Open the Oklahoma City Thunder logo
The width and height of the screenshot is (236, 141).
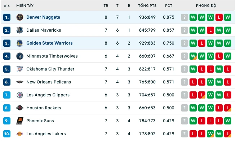20,69
